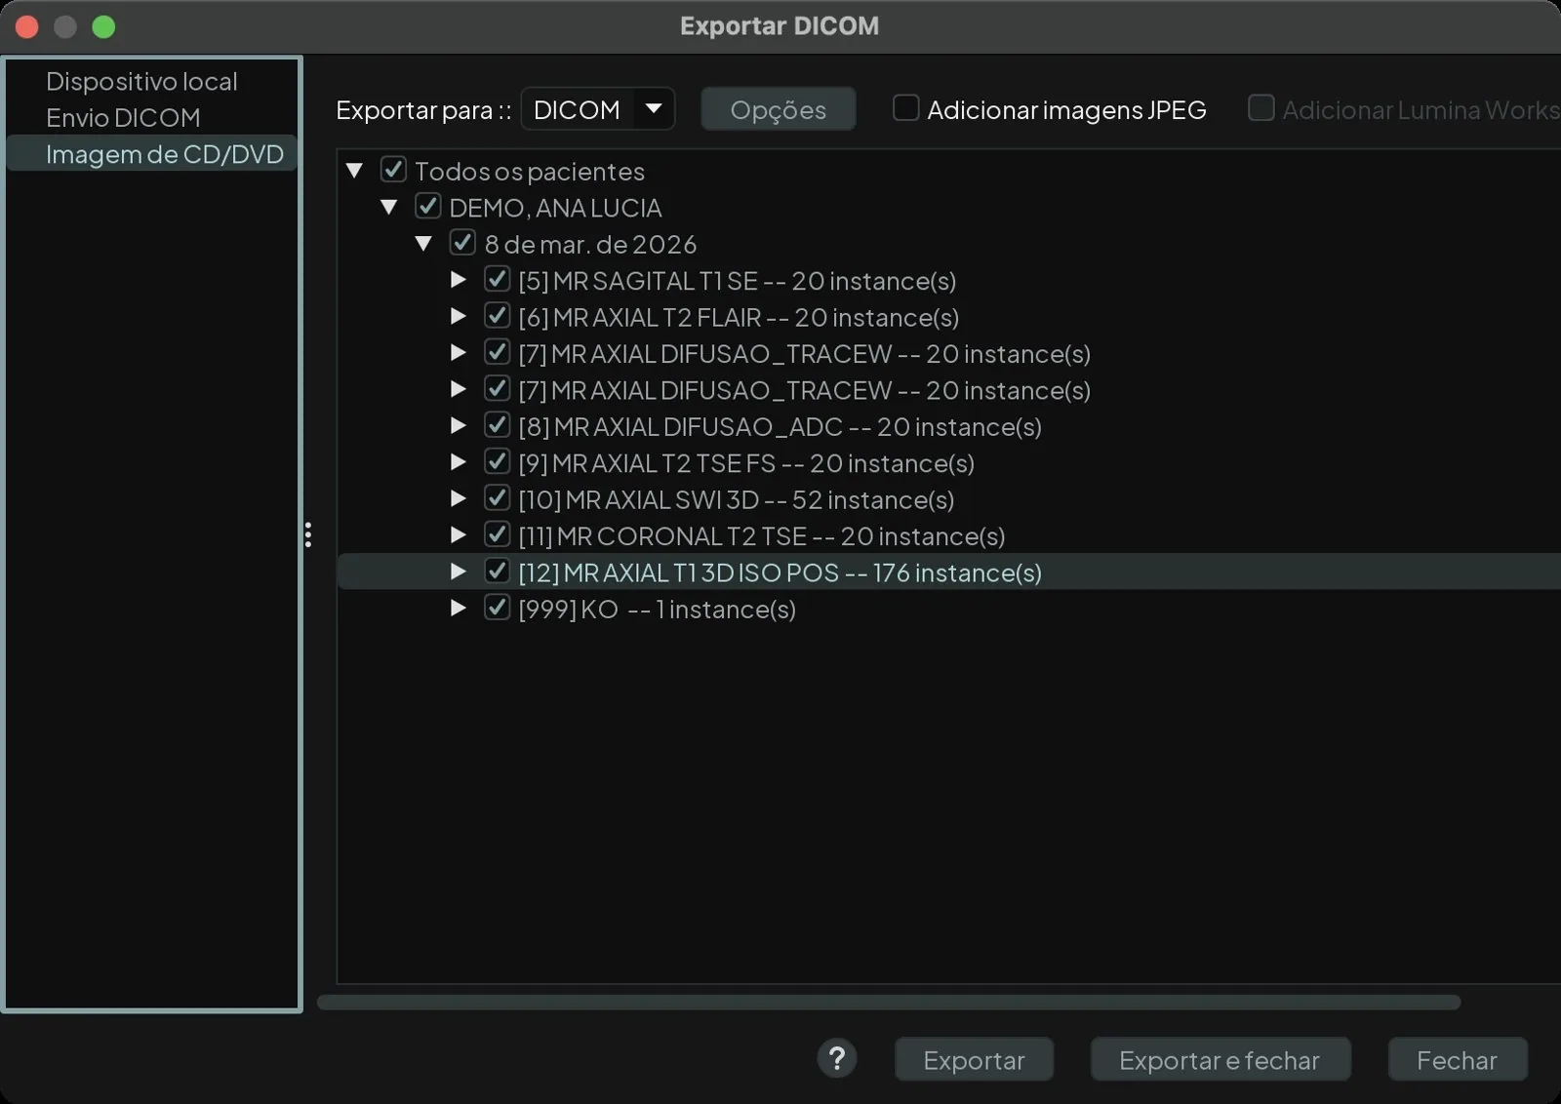The image size is (1561, 1104).
Task: Click the sidebar splitter handle dots
Action: [x=308, y=534]
